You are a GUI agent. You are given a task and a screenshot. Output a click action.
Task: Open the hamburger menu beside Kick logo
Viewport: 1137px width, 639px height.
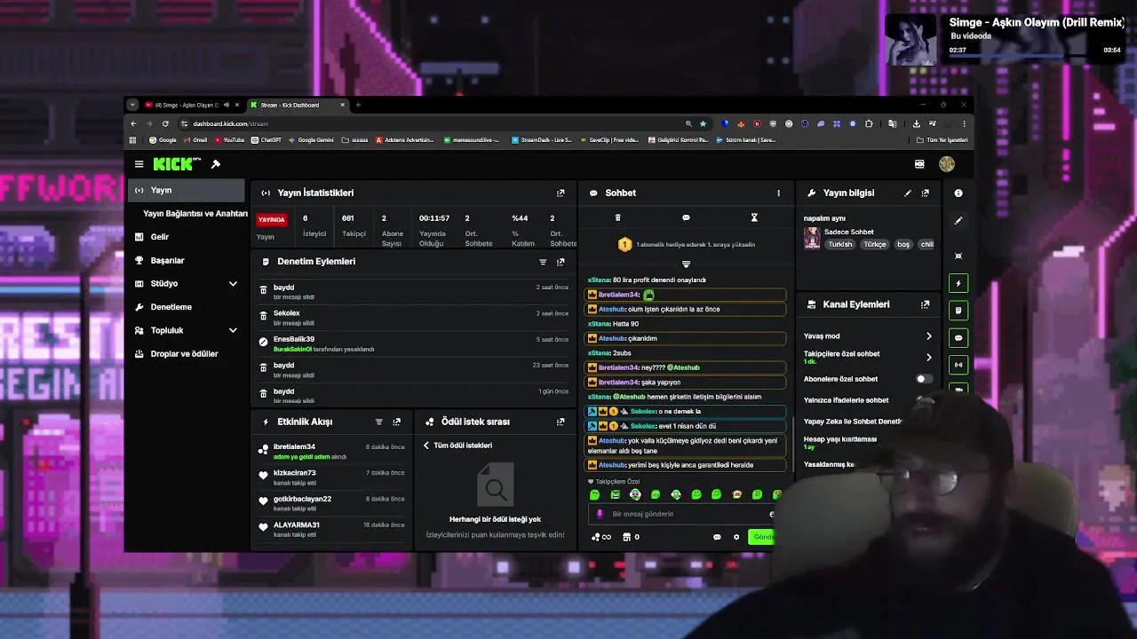click(x=139, y=164)
